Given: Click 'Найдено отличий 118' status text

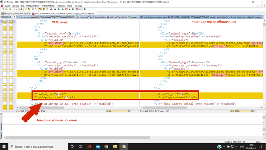Looking at the screenshot, I should (x=234, y=142).
